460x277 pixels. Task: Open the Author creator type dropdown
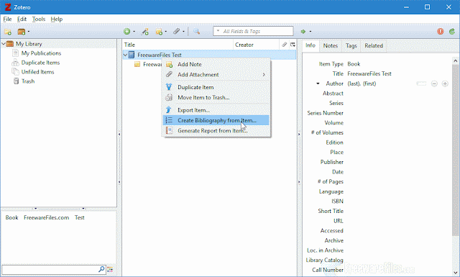[318, 83]
